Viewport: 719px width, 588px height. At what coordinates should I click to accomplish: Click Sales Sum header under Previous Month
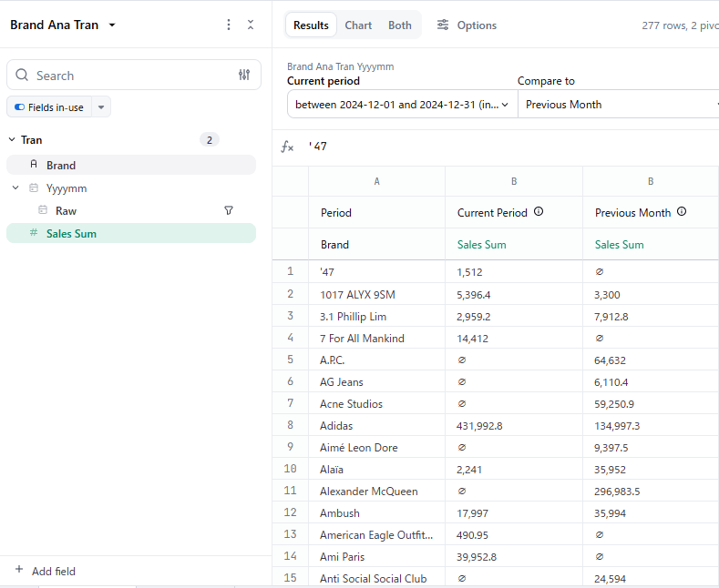coord(651,245)
